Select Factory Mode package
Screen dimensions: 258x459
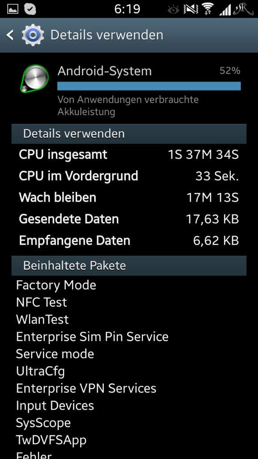coord(56,285)
